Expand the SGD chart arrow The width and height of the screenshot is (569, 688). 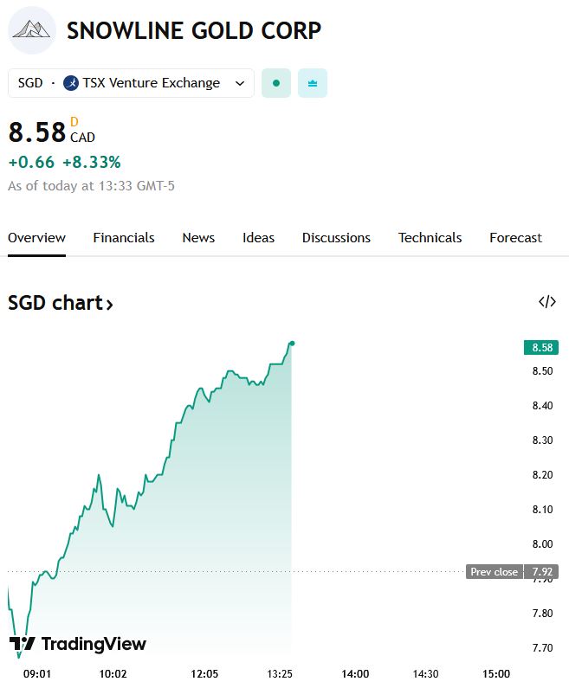coord(110,304)
